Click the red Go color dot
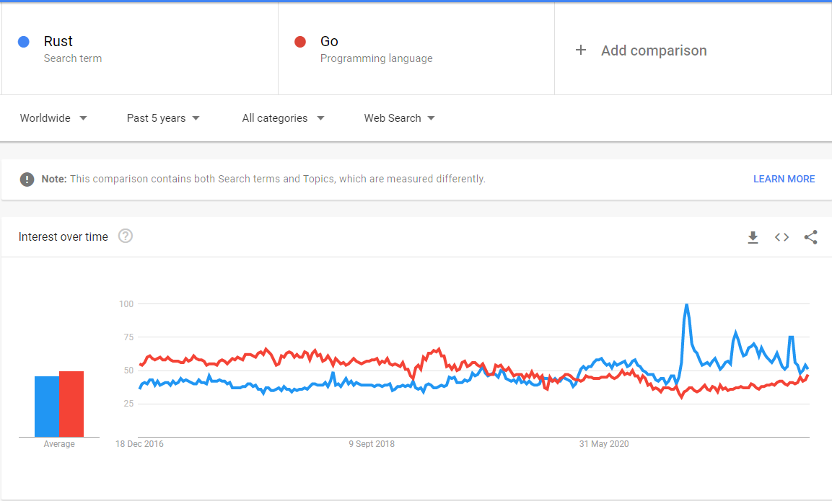Viewport: 832px width, 501px height. pos(300,42)
